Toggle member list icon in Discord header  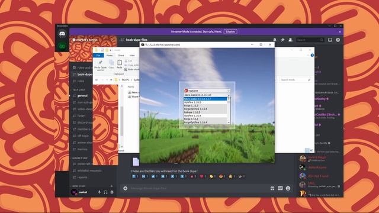(290, 40)
